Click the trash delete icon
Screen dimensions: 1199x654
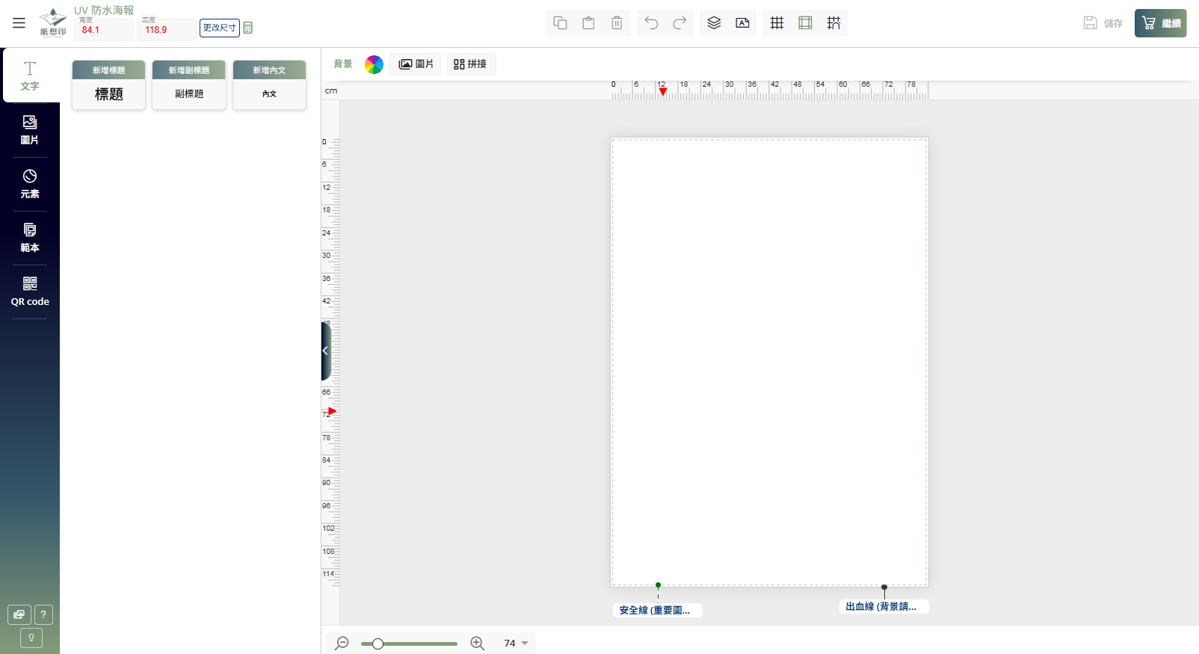click(x=617, y=23)
